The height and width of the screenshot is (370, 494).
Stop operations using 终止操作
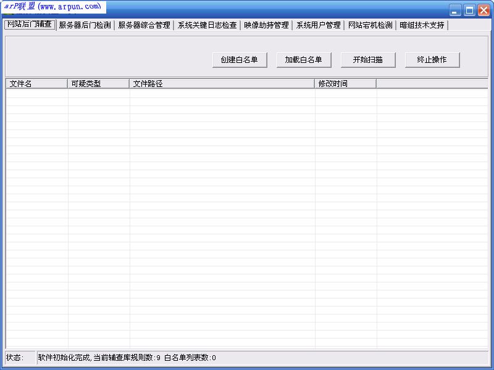(x=432, y=60)
